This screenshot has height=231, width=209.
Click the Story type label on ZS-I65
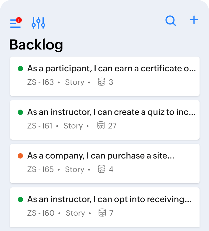click(x=75, y=169)
